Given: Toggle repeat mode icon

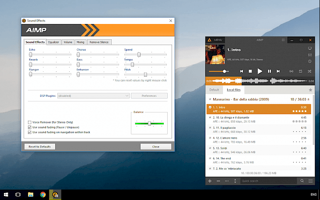Looking at the screenshot, I should point(301,71).
